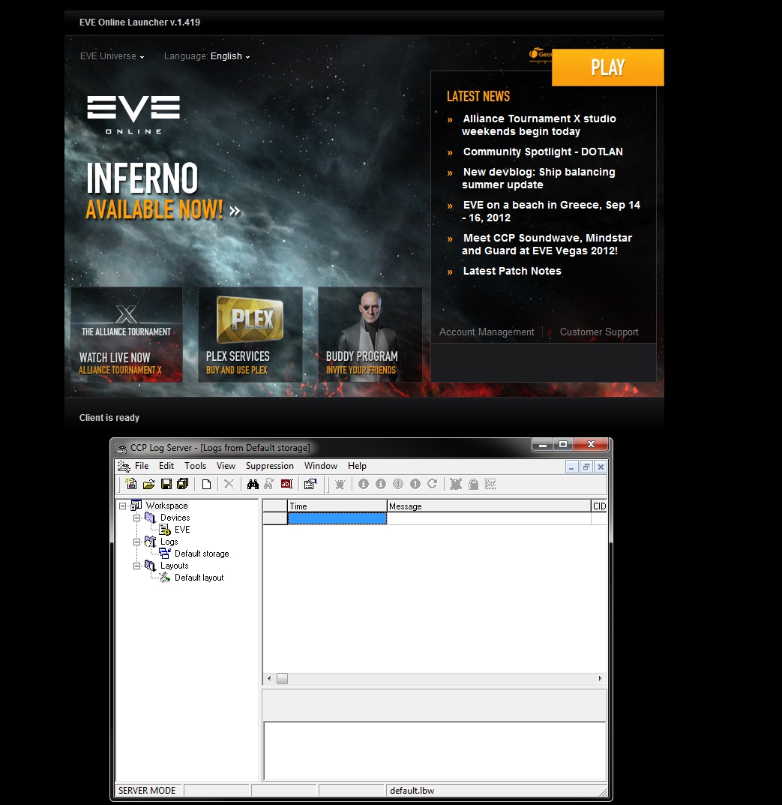Click the grey padlock toolbar icon
Screen dimensions: 782x805
point(473,484)
